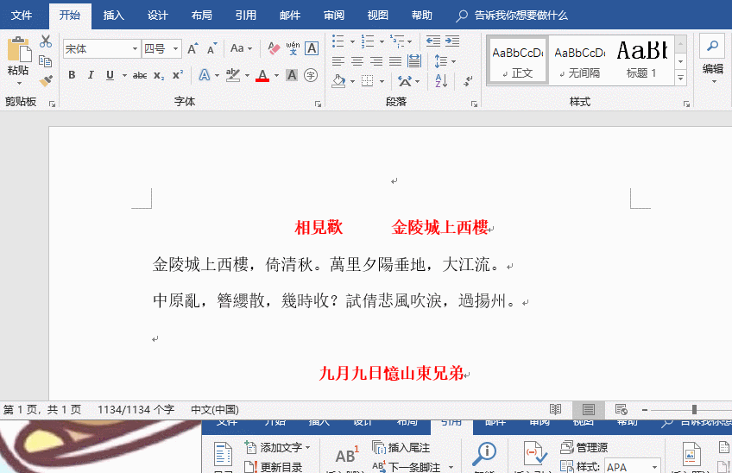Increase font size with grow font icon
The width and height of the screenshot is (732, 473).
[x=192, y=48]
